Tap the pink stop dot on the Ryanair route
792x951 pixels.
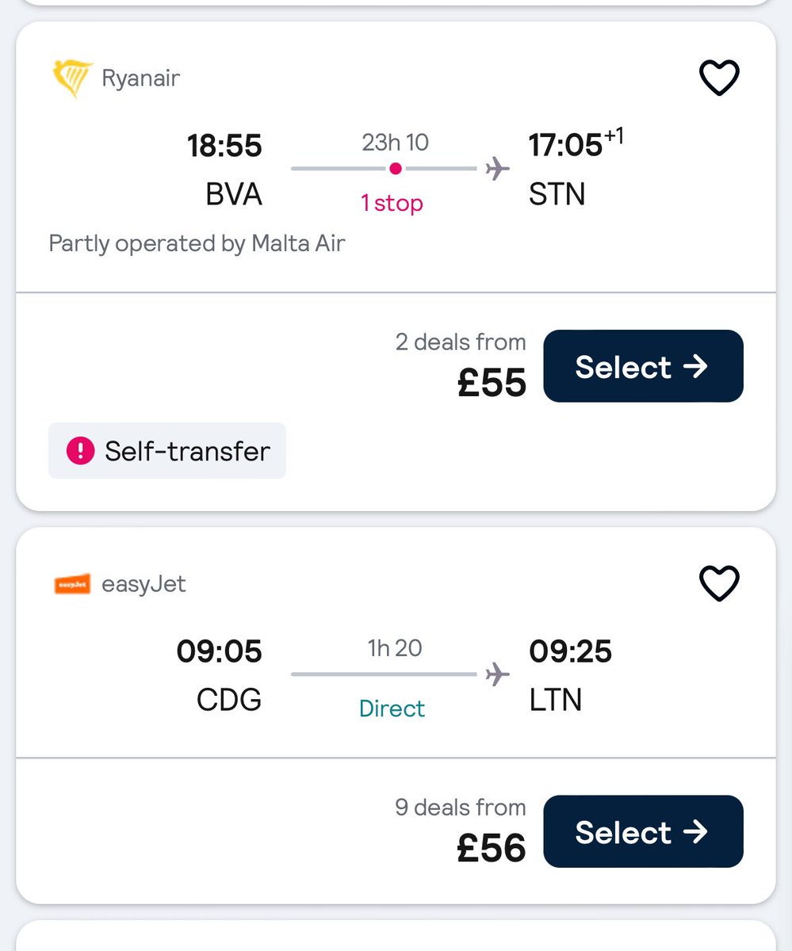pos(396,169)
